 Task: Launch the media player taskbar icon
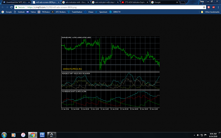(13, 135)
